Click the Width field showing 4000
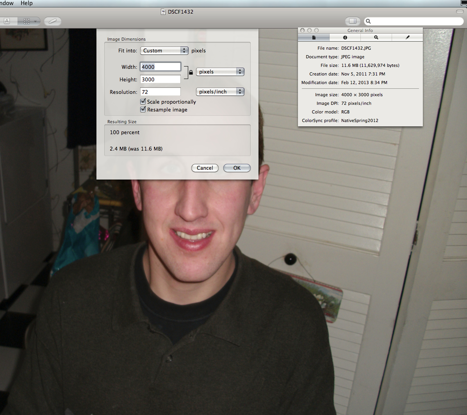Viewport: 467px width, 415px height. tap(160, 67)
